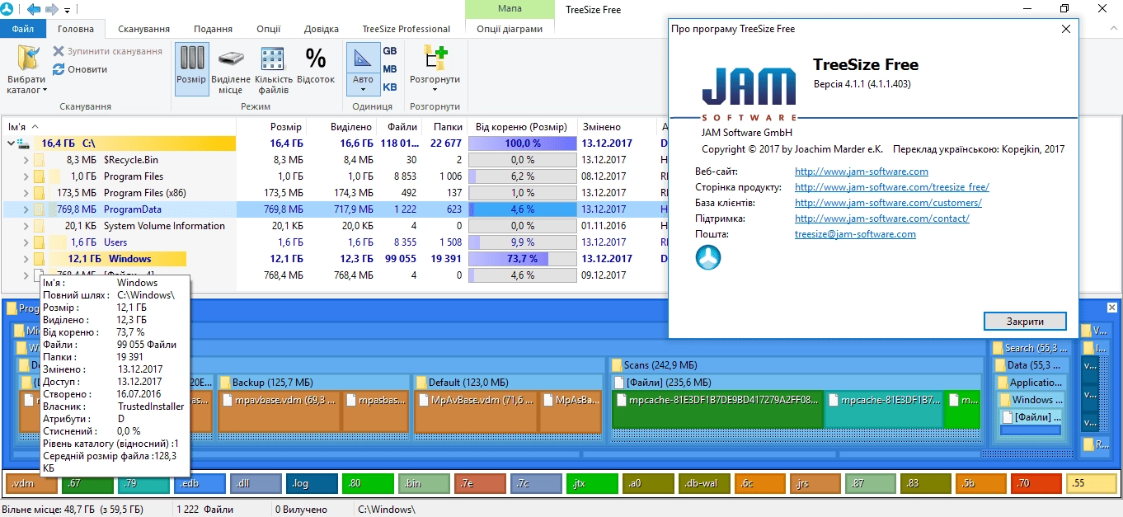Click the forward navigation arrow

(x=51, y=9)
